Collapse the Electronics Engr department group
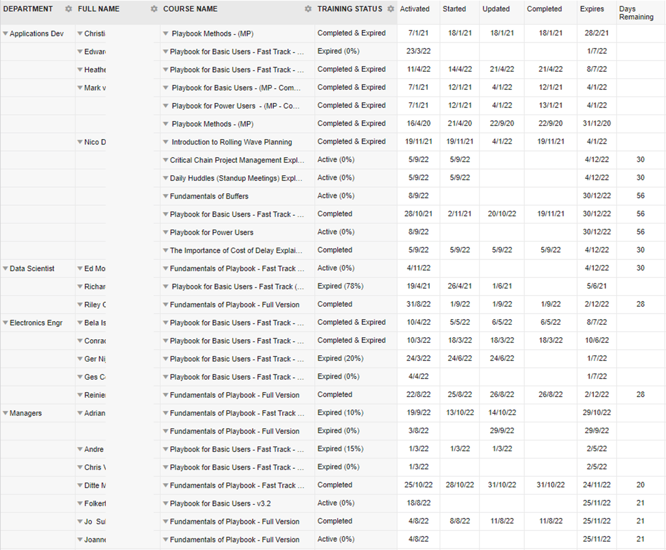The image size is (666, 550). pyautogui.click(x=5, y=323)
